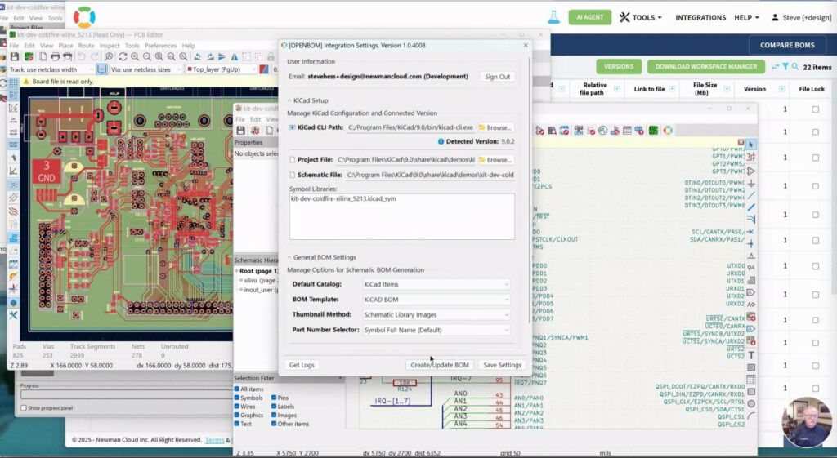Open the Thumbnail Method dropdown

point(436,315)
